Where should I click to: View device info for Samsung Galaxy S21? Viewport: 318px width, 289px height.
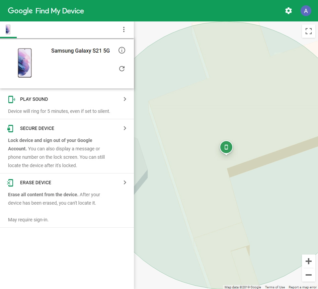pyautogui.click(x=122, y=51)
